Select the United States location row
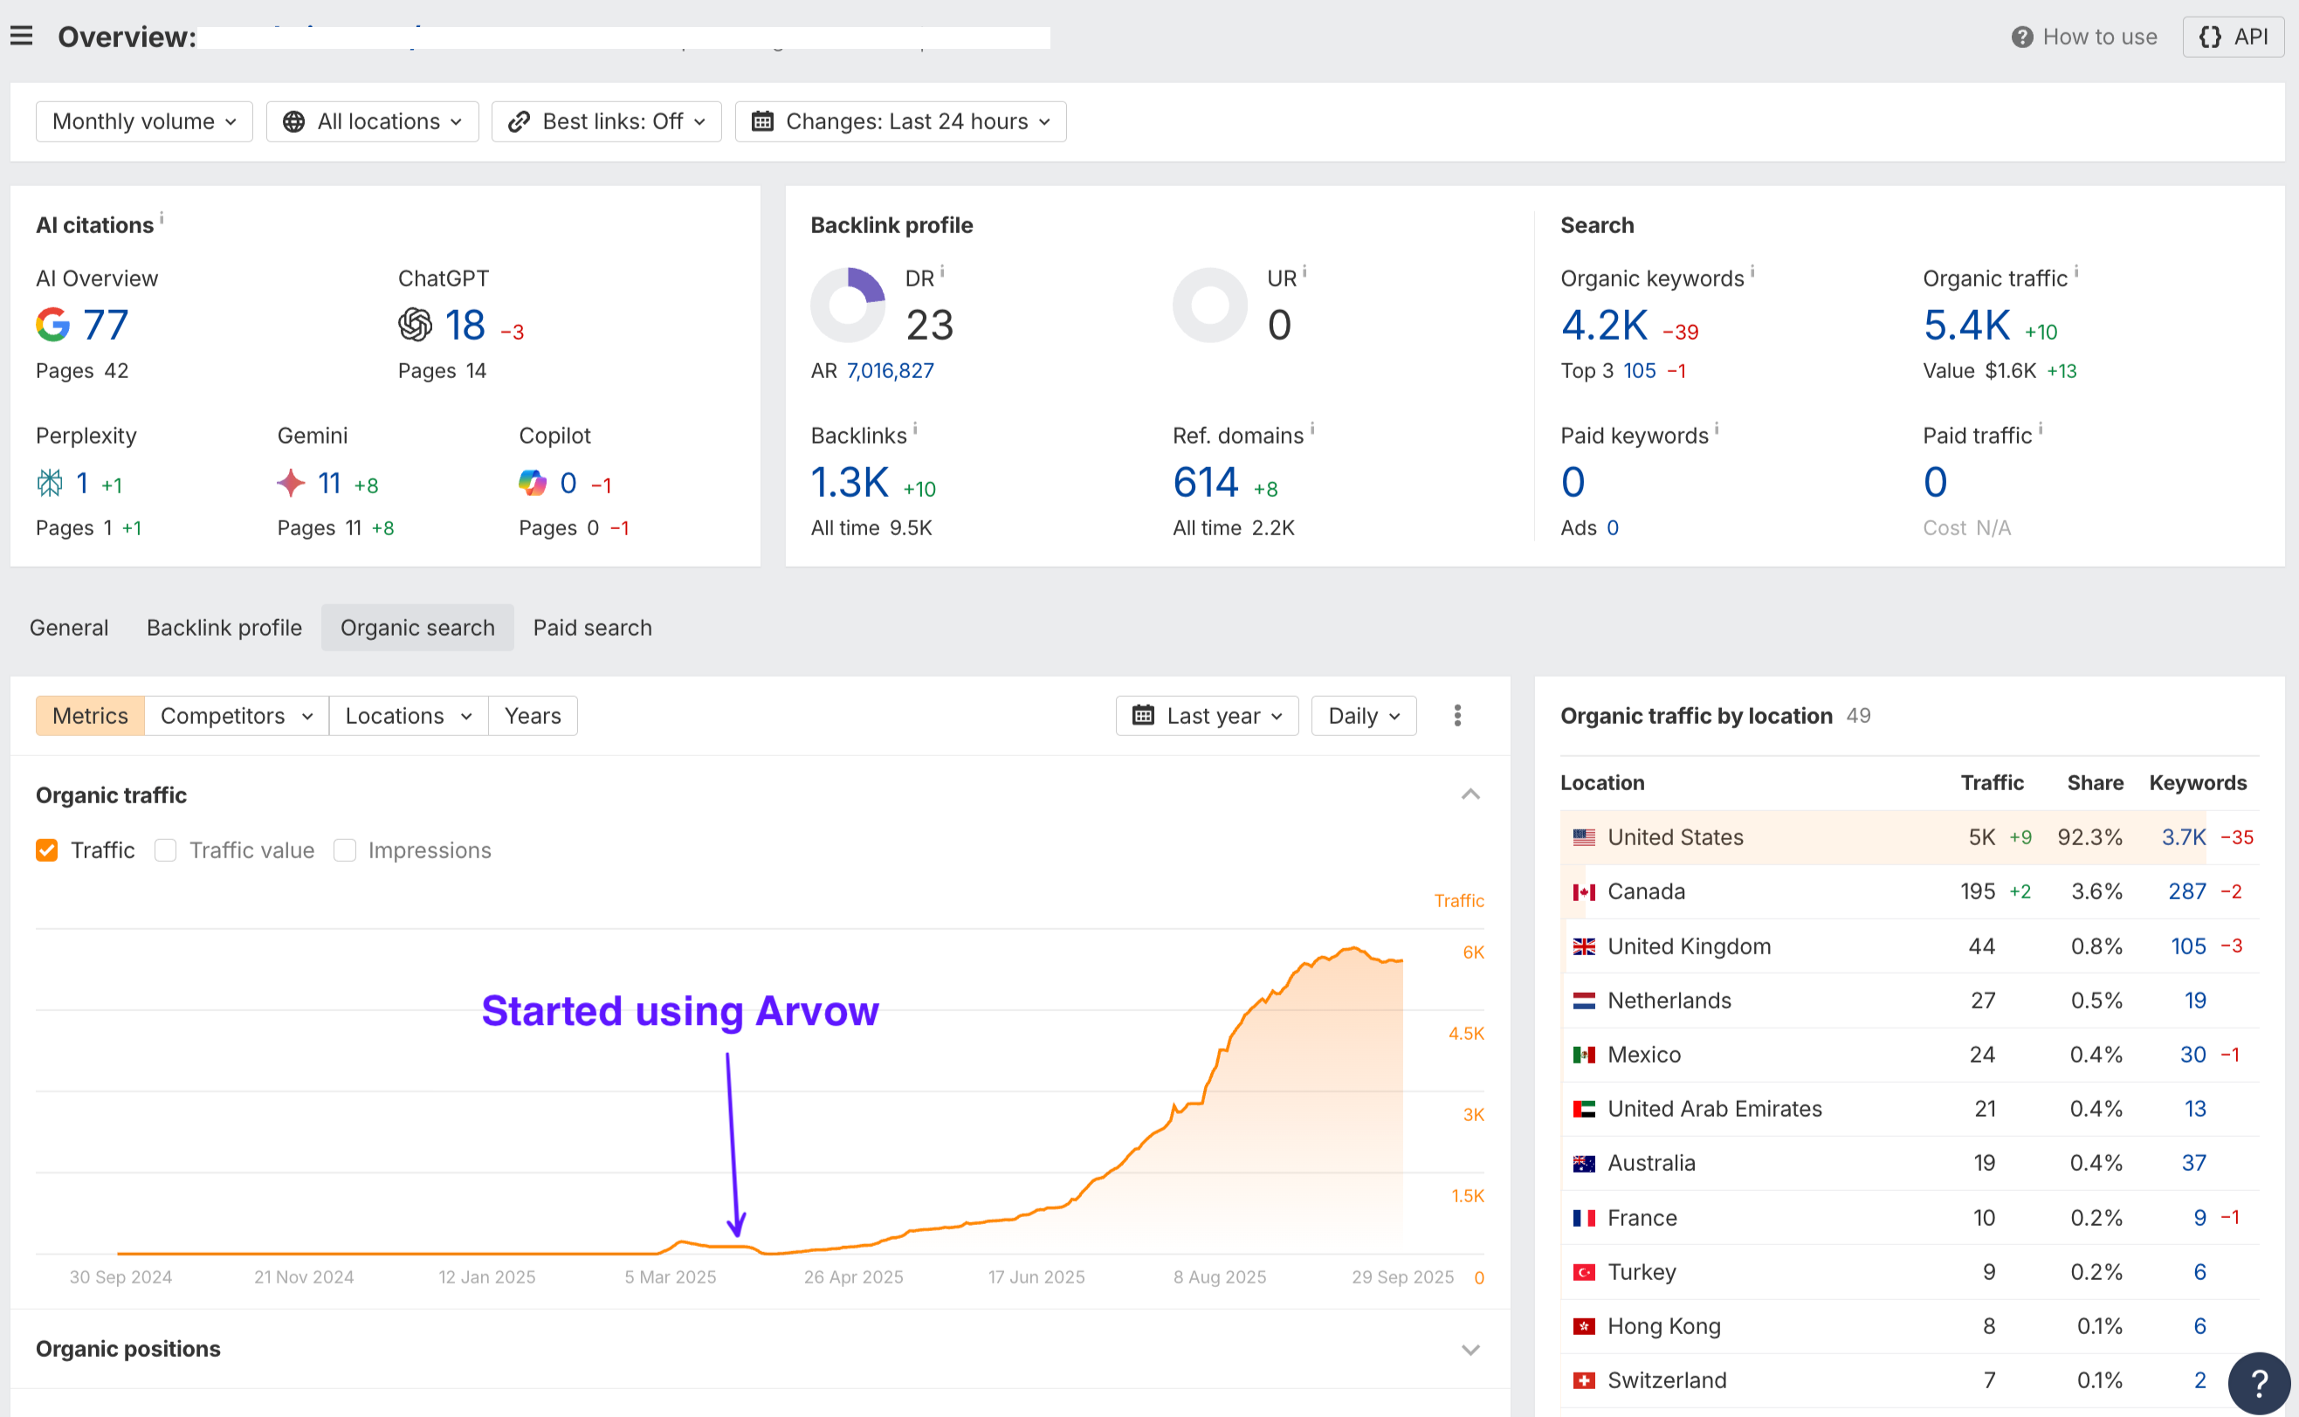Image resolution: width=2299 pixels, height=1417 pixels. click(x=1675, y=837)
